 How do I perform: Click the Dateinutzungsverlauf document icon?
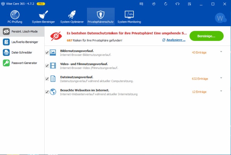pyautogui.click(x=53, y=79)
